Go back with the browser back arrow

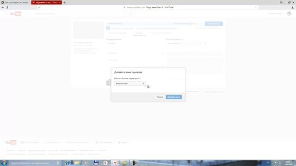3,7
